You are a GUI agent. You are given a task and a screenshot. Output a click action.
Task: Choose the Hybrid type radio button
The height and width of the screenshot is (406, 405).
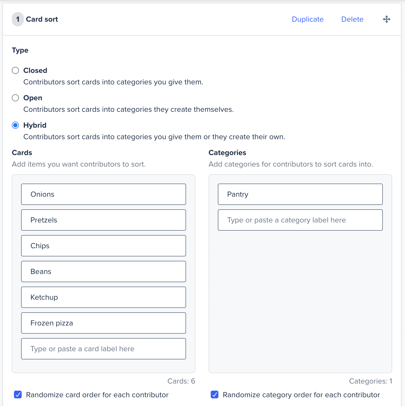pos(15,125)
